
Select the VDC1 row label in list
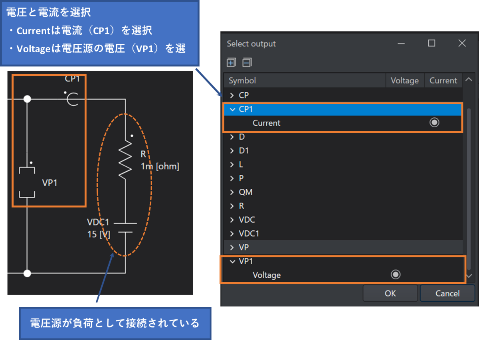tap(249, 233)
